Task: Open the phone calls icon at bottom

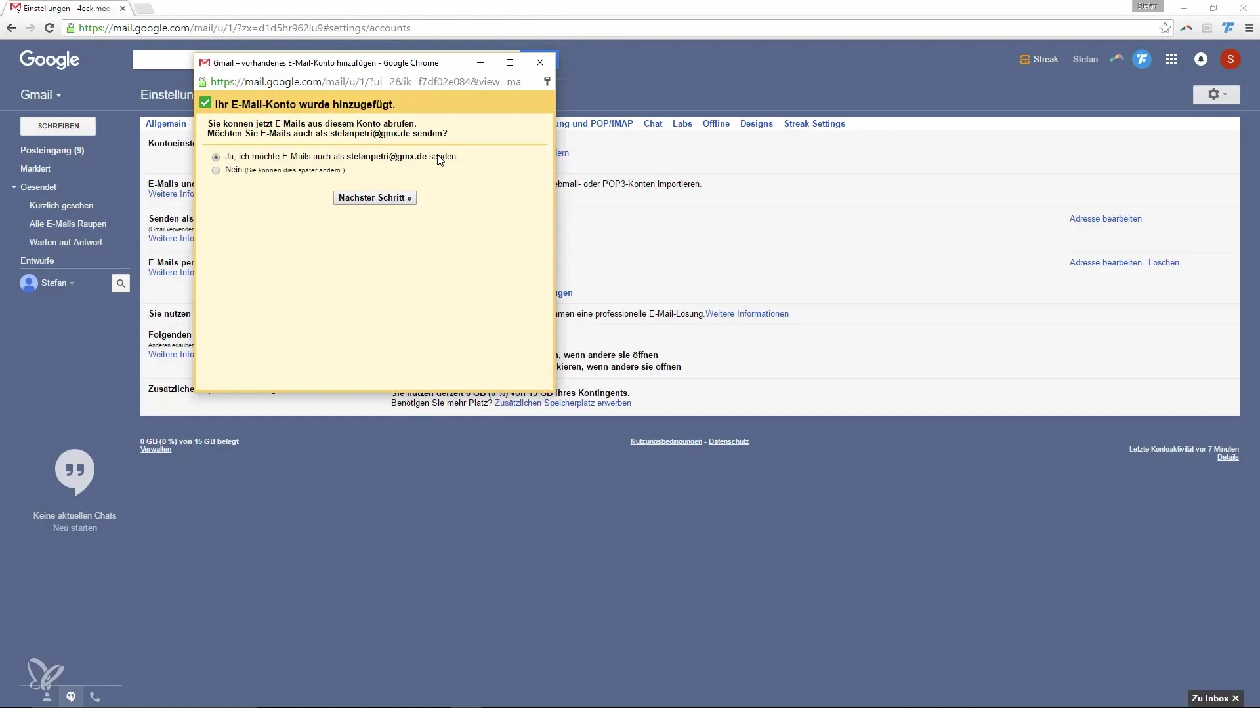Action: 95,697
